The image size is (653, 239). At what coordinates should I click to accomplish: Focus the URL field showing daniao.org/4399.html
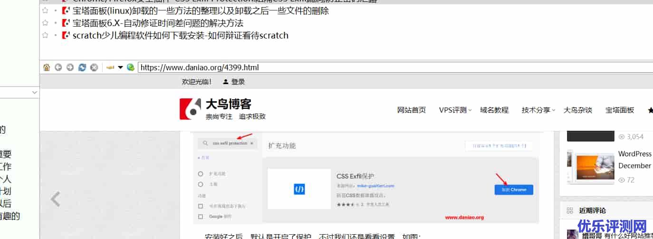click(x=395, y=67)
